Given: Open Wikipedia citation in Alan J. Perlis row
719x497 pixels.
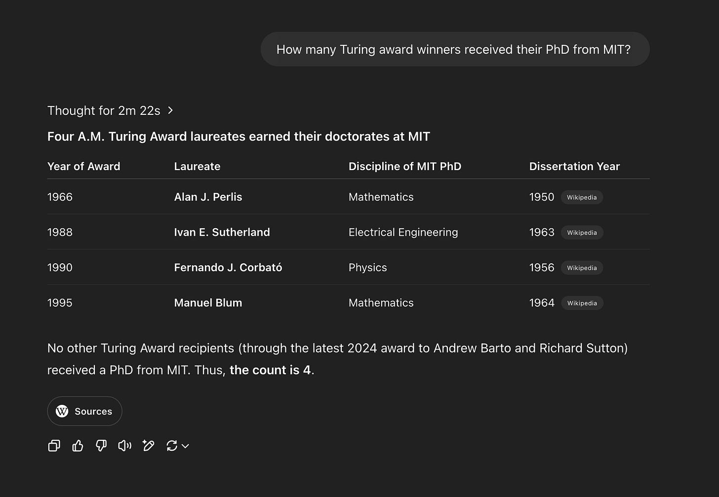Looking at the screenshot, I should tap(582, 197).
